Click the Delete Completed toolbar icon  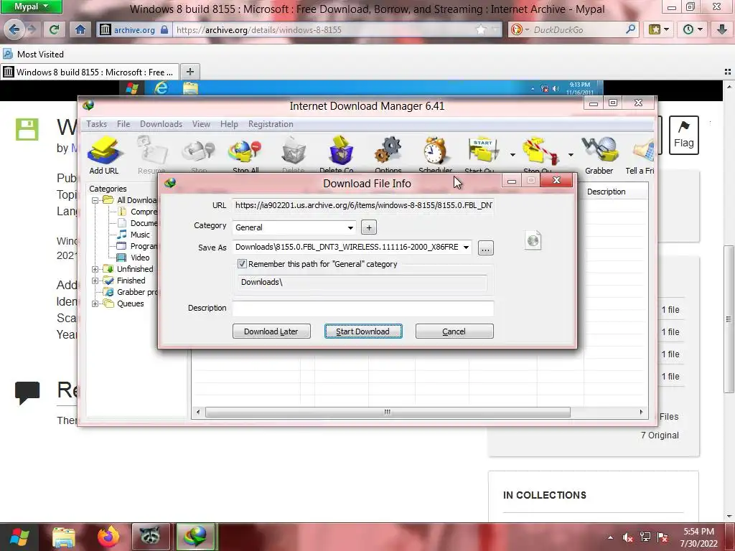tap(341, 151)
